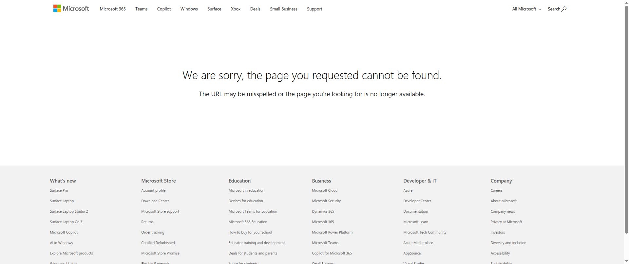Open Microsoft Teams link under Business

325,243
